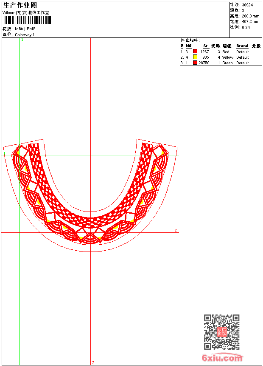Click the QR code in the corner
The width and height of the screenshot is (263, 366).
coord(221,332)
